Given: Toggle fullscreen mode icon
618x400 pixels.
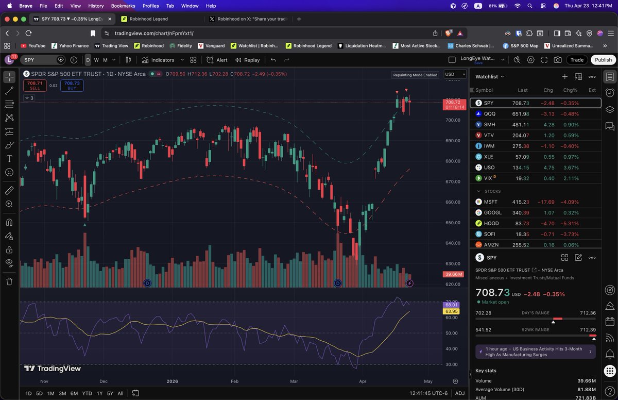Looking at the screenshot, I should coord(544,60).
